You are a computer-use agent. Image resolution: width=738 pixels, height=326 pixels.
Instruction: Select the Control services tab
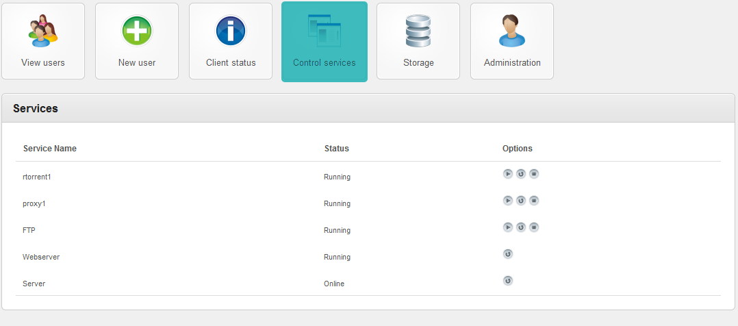coord(325,41)
